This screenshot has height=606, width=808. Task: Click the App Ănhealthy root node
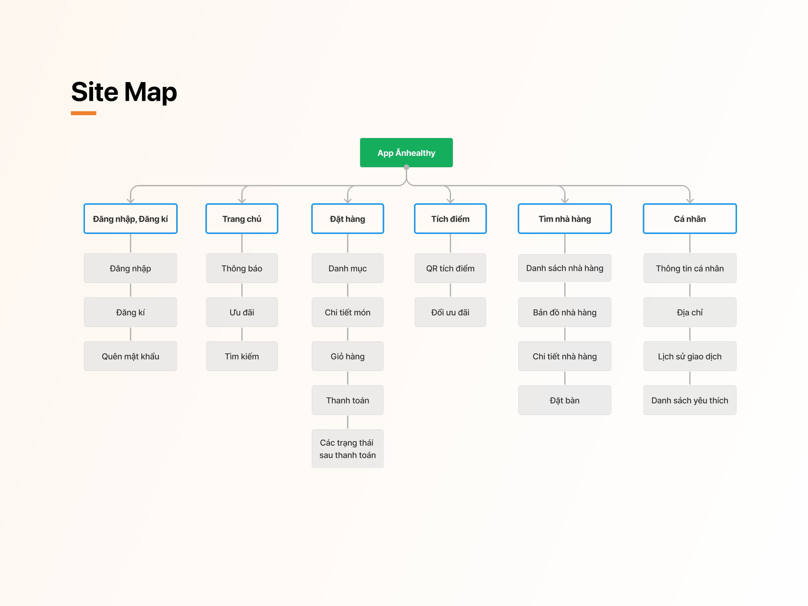tap(406, 153)
